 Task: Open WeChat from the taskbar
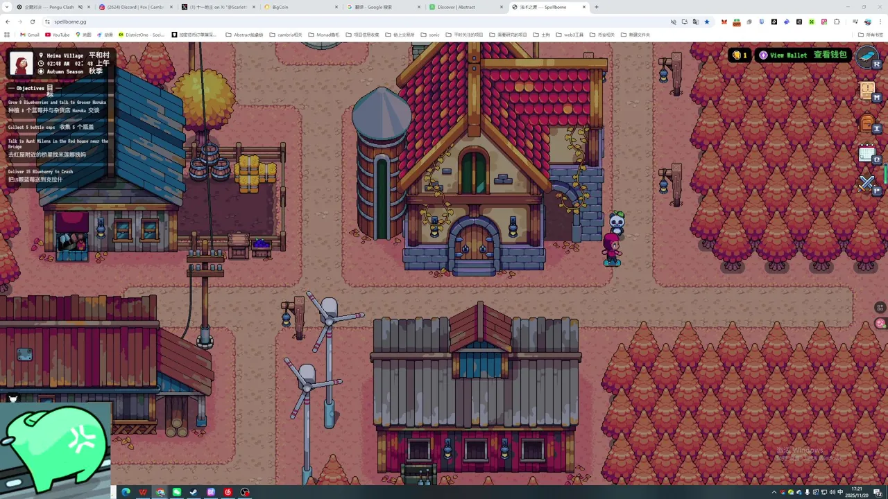tap(177, 492)
